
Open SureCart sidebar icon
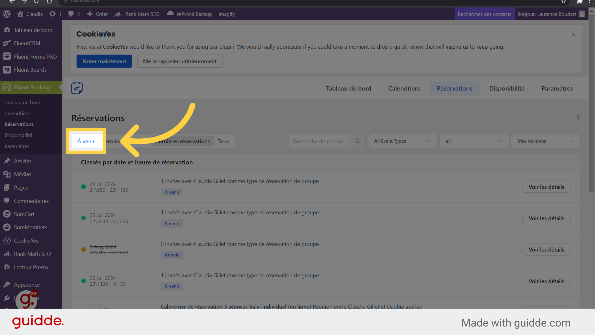click(7, 214)
